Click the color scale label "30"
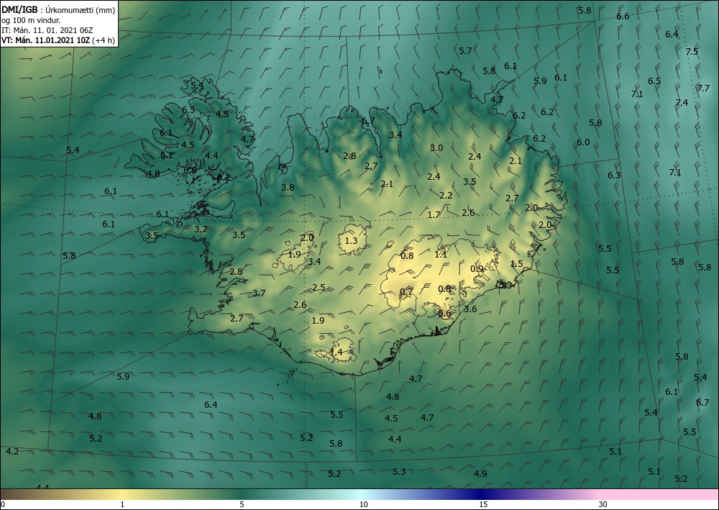Image resolution: width=719 pixels, height=510 pixels. click(x=603, y=504)
